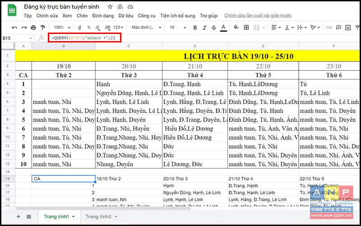Activate the paint format tool
This screenshot has width=361, height=226.
[43, 28]
